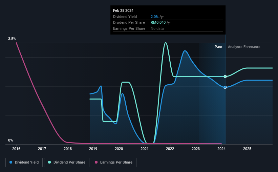Viewport: 278px width, 172px height.
Task: Toggle the Dividend Yield legend button
Action: pos(24,163)
